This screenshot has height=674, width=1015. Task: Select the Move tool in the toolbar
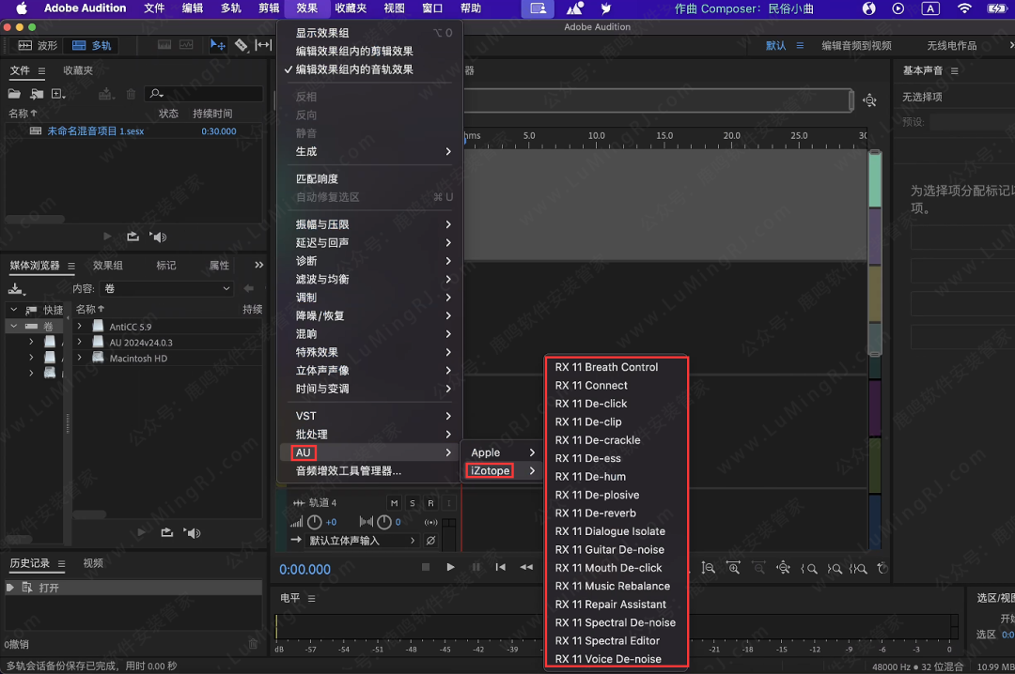click(x=218, y=45)
